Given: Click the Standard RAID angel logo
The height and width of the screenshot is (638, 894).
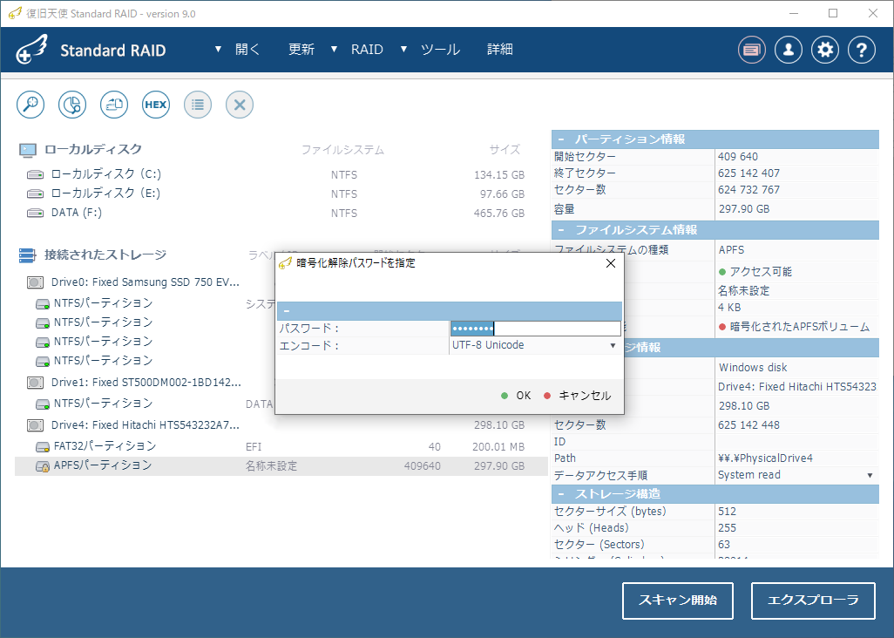Looking at the screenshot, I should [32, 50].
